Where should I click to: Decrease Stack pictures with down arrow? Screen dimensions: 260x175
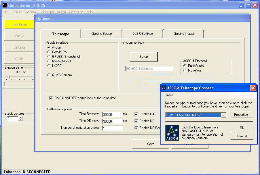tap(21, 120)
